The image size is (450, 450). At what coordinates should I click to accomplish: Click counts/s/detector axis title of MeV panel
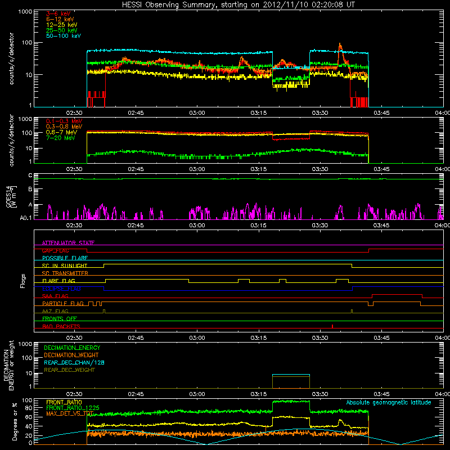click(x=11, y=141)
